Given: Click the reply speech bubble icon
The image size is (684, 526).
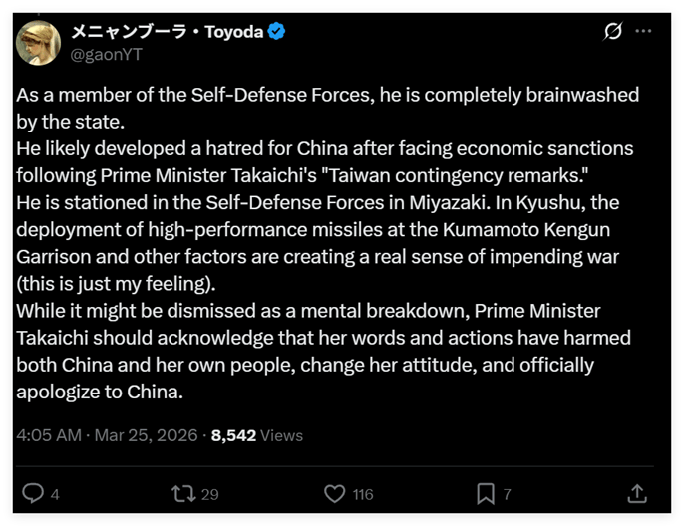Looking at the screenshot, I should tap(33, 493).
